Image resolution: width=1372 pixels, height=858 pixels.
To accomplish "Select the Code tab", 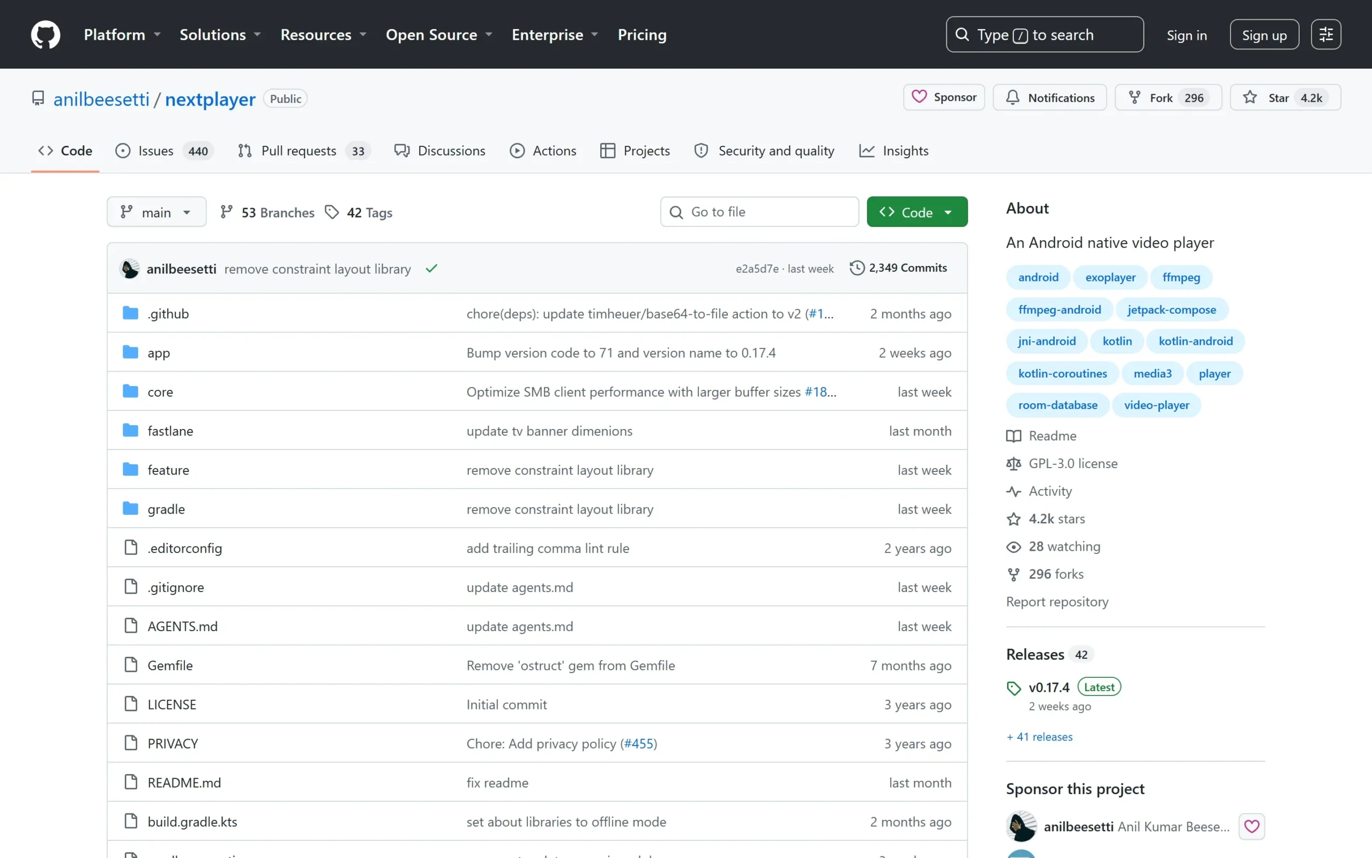I will 65,151.
